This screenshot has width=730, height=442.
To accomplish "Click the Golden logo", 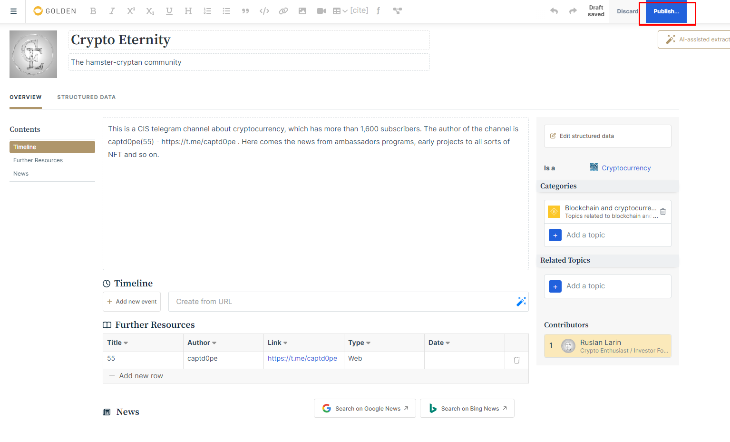I will (x=55, y=11).
